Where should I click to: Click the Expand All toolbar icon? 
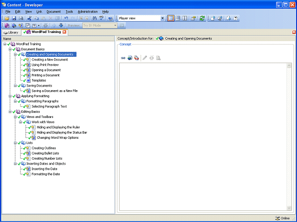[x=81, y=18]
